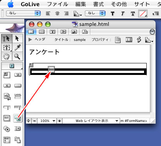Expand the ヘッダ disclosure triangle
Image resolution: width=161 pixels, height=146 pixels.
tap(30, 39)
